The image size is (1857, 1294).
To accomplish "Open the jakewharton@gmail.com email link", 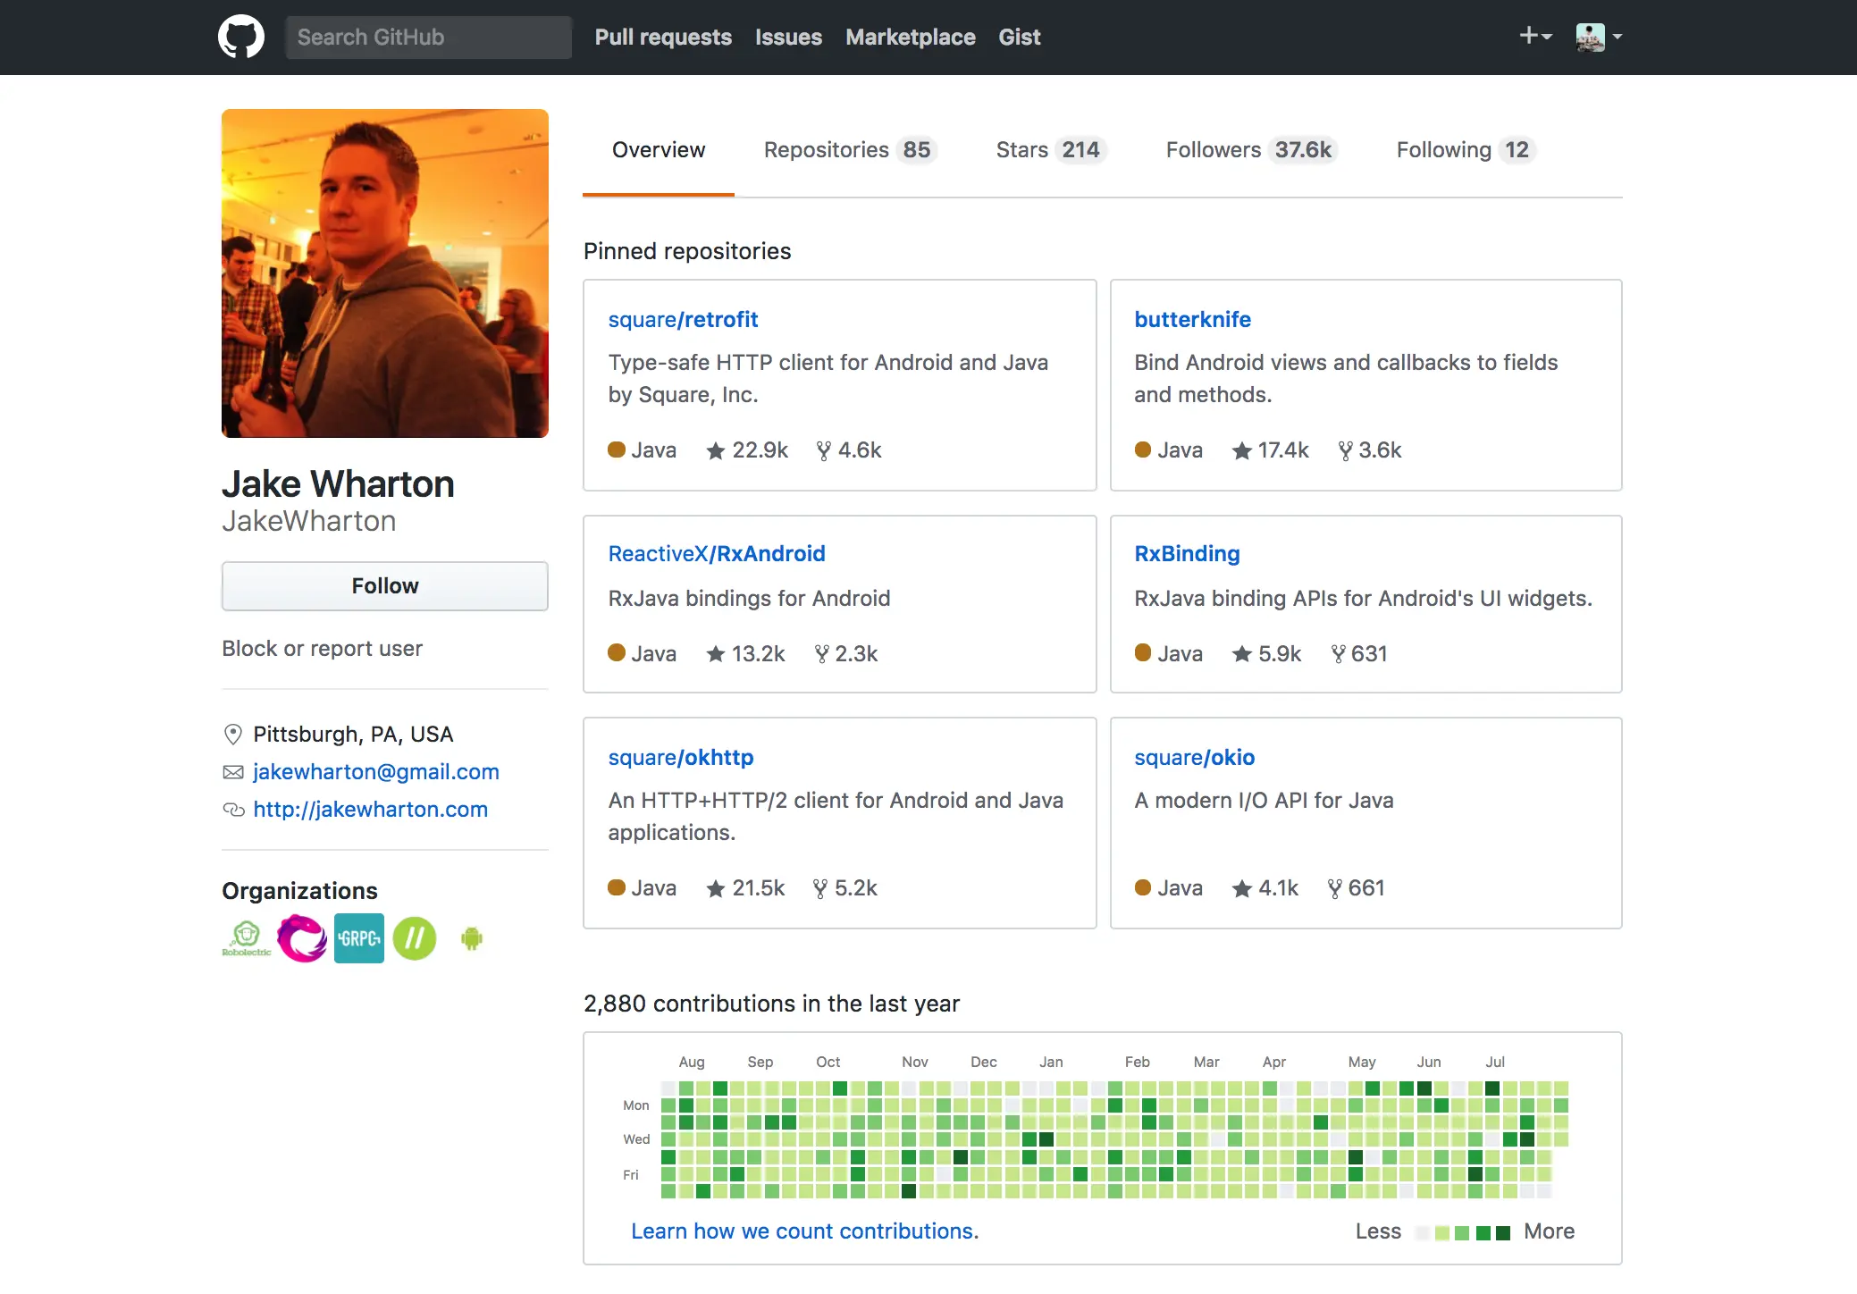I will [x=375, y=771].
